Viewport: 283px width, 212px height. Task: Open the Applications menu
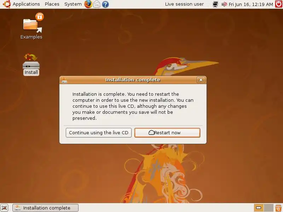point(26,4)
